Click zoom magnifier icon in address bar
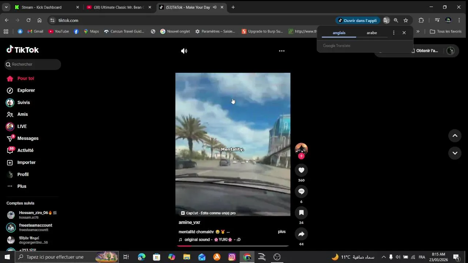This screenshot has width=468, height=263. 396,20
